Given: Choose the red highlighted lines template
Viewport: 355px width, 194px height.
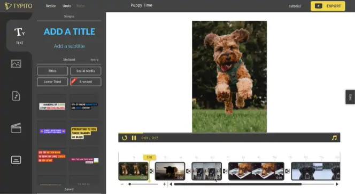Looking at the screenshot, I should (x=52, y=160).
